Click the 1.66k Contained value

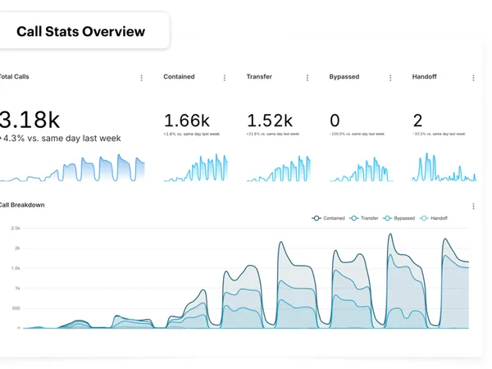tap(187, 121)
